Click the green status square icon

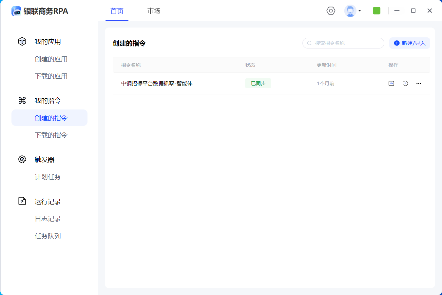tap(376, 11)
